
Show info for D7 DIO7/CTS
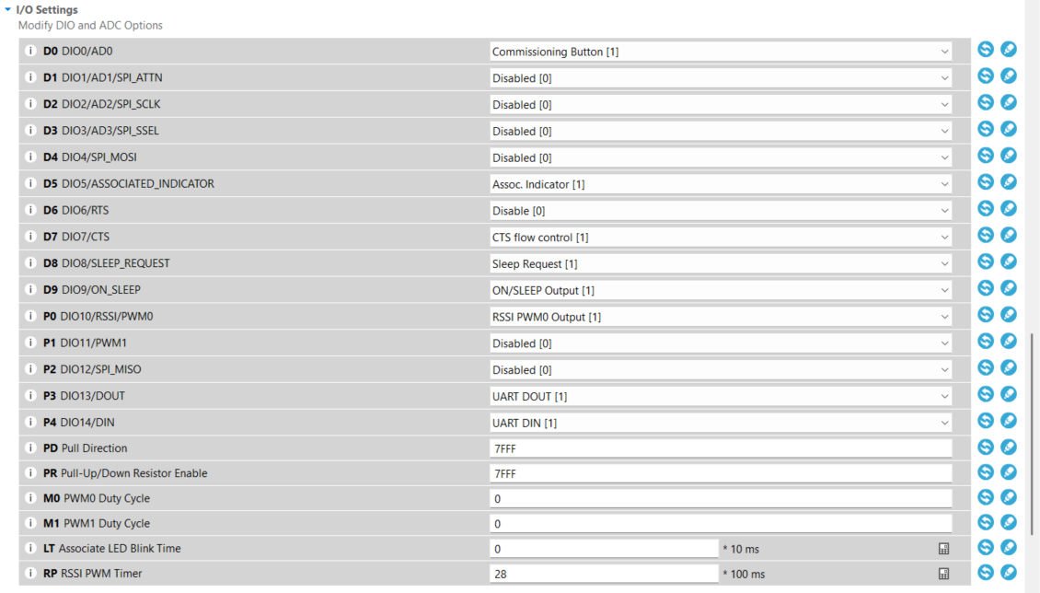coord(30,237)
